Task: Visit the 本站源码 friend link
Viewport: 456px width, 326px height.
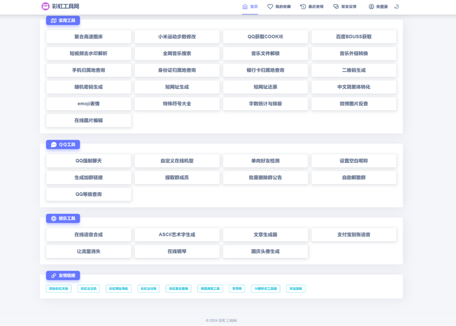Action: [x=296, y=289]
